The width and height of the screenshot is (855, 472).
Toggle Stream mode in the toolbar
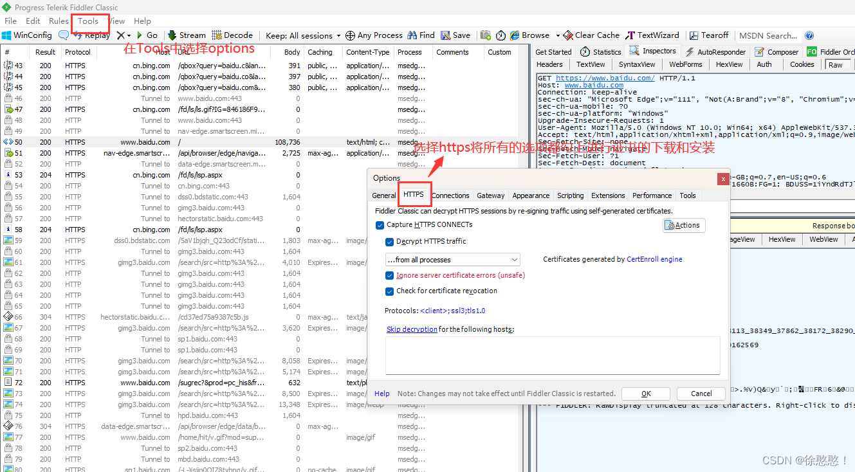[x=187, y=35]
